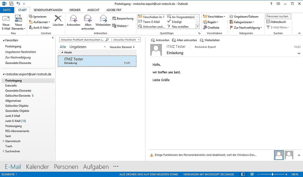Screen dimensions: 303x177
Task: Open the Verschieben dropdown
Action: click(214, 17)
